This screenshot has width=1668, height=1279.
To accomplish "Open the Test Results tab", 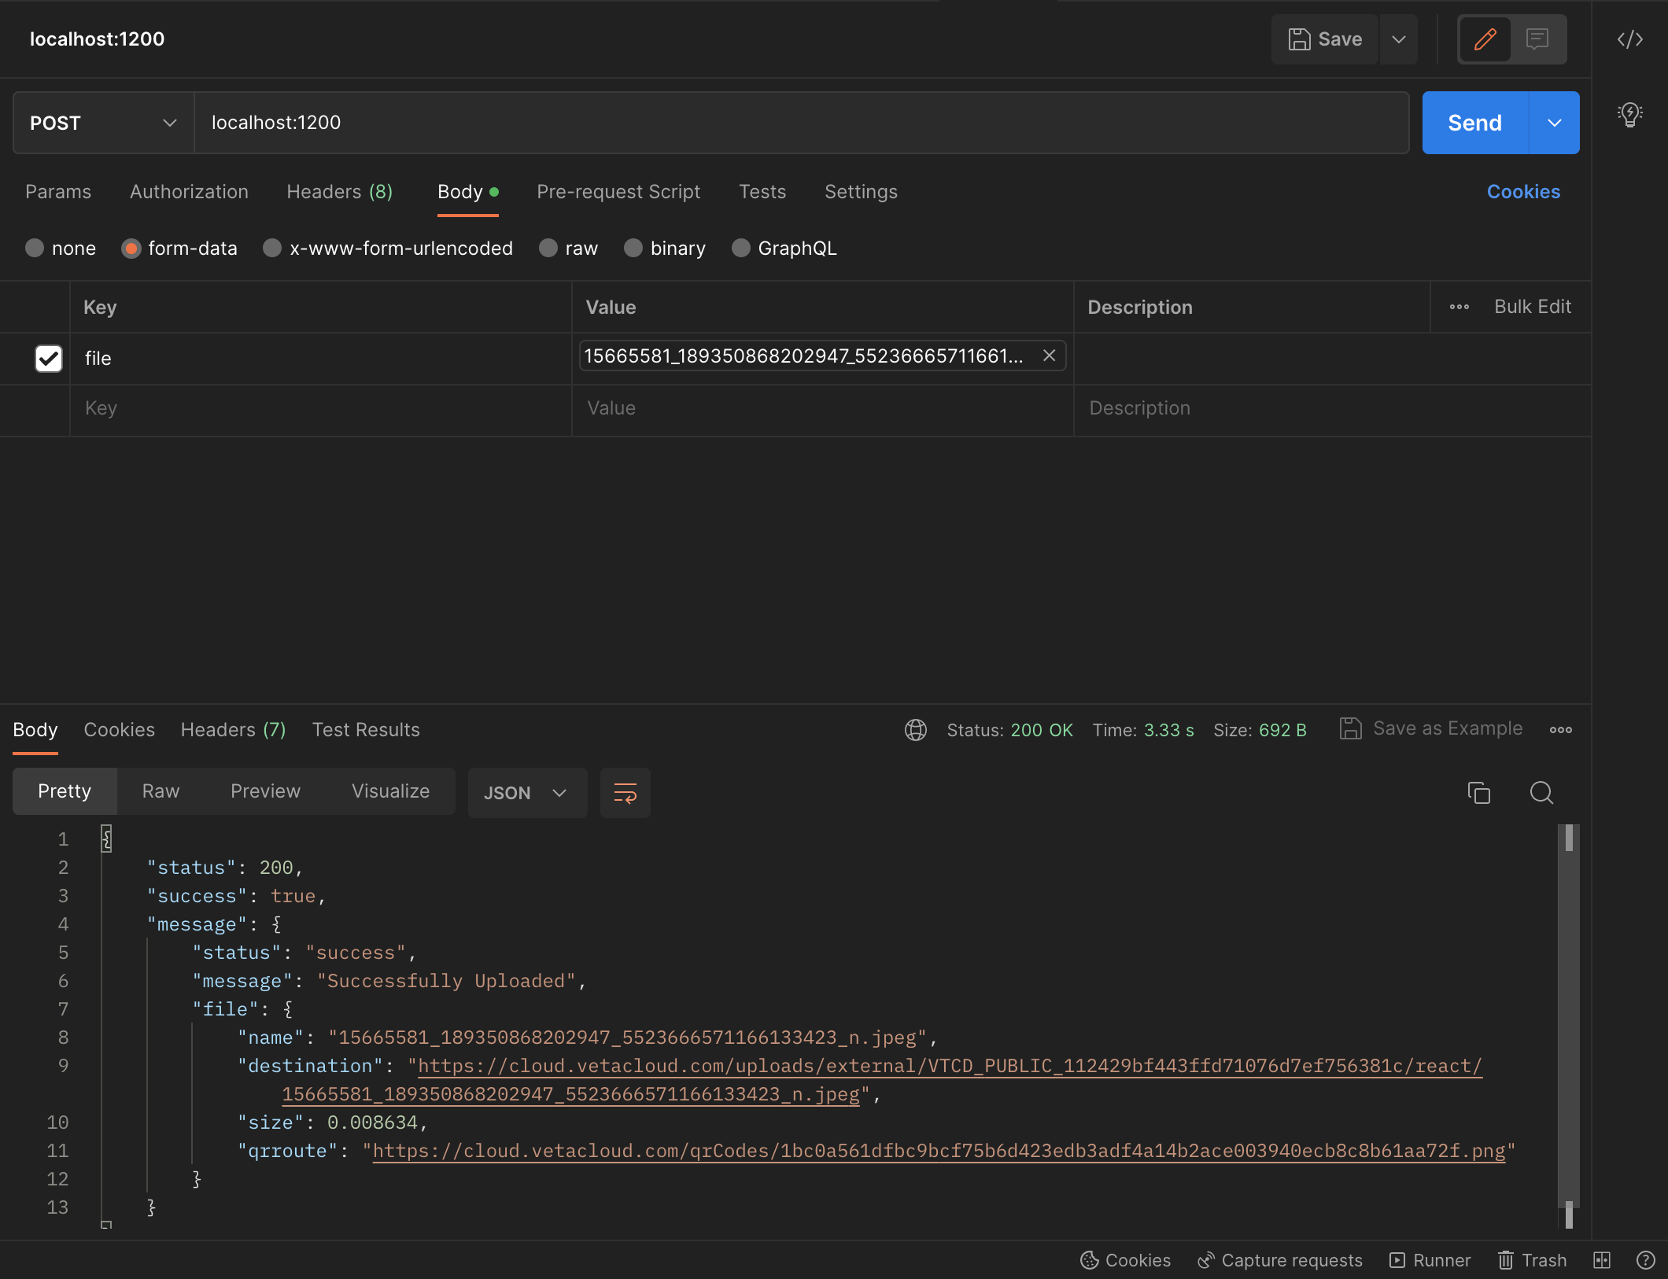I will (365, 730).
